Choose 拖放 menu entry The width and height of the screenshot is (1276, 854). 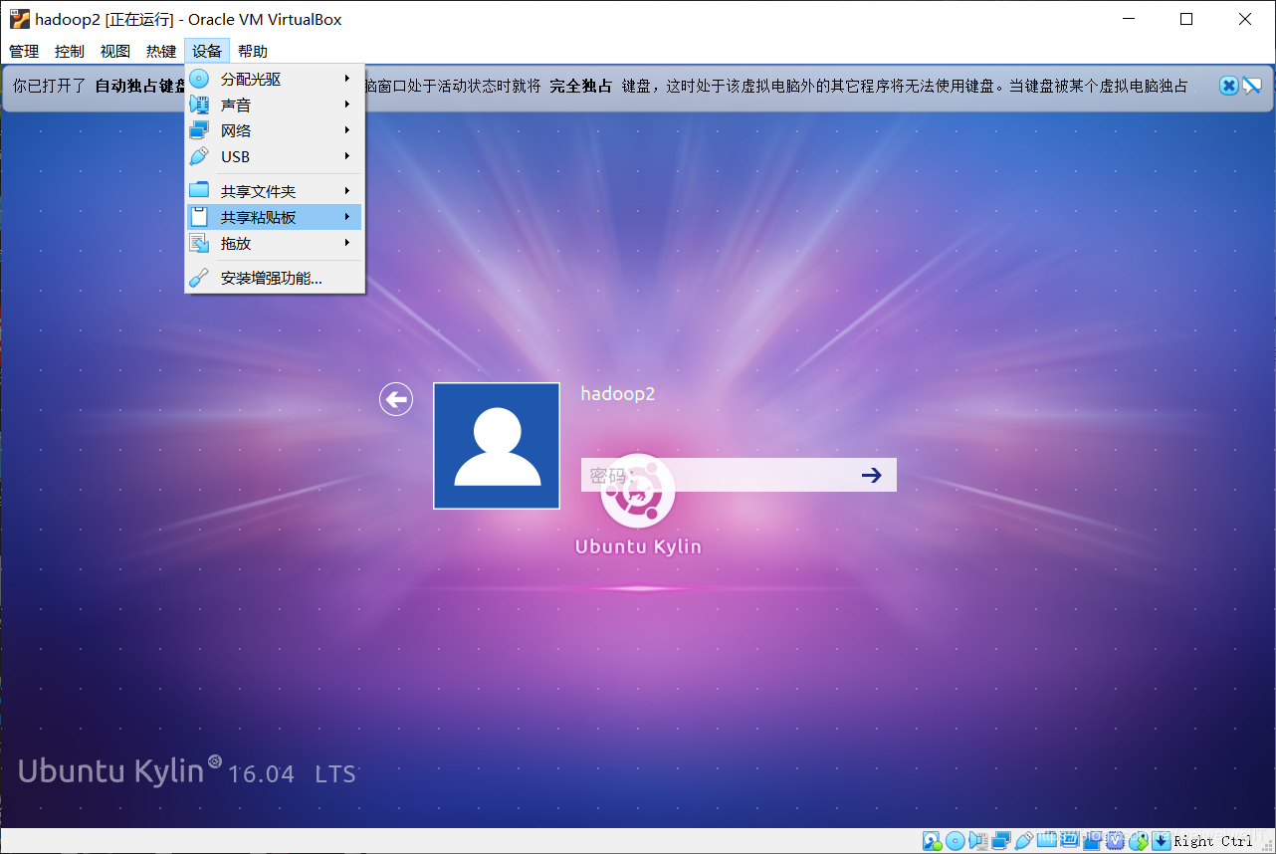[274, 243]
